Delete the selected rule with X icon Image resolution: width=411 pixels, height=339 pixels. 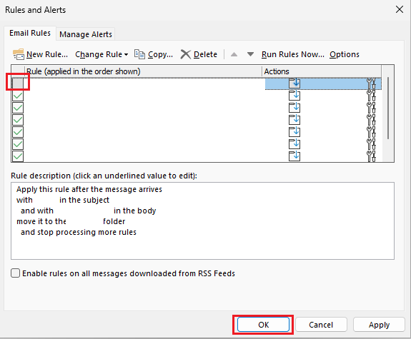tap(186, 54)
